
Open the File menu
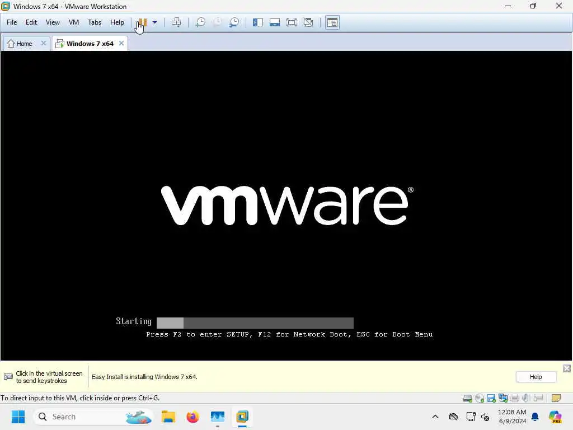(x=12, y=22)
